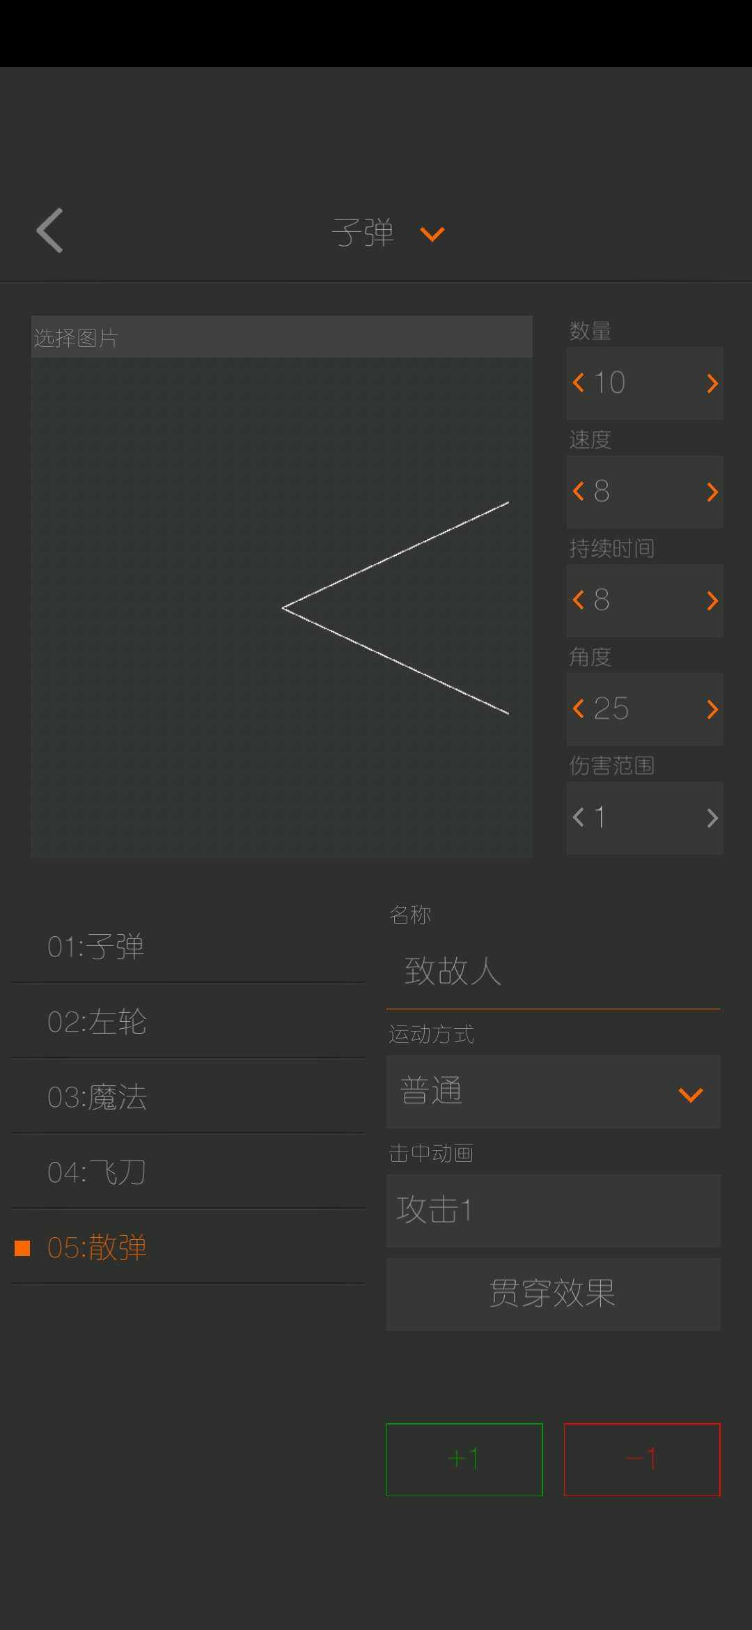
Task: Click the green +1 button
Action: (464, 1459)
